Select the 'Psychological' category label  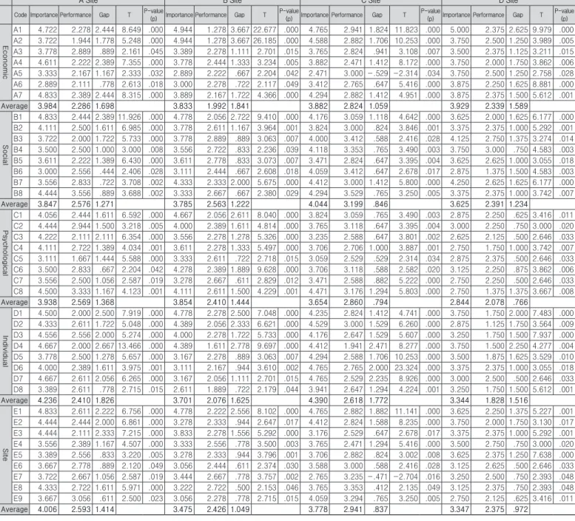coord(5,253)
